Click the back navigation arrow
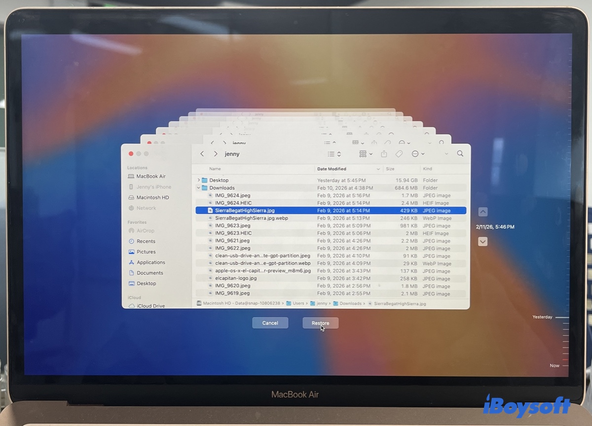Image resolution: width=592 pixels, height=426 pixels. (x=202, y=153)
